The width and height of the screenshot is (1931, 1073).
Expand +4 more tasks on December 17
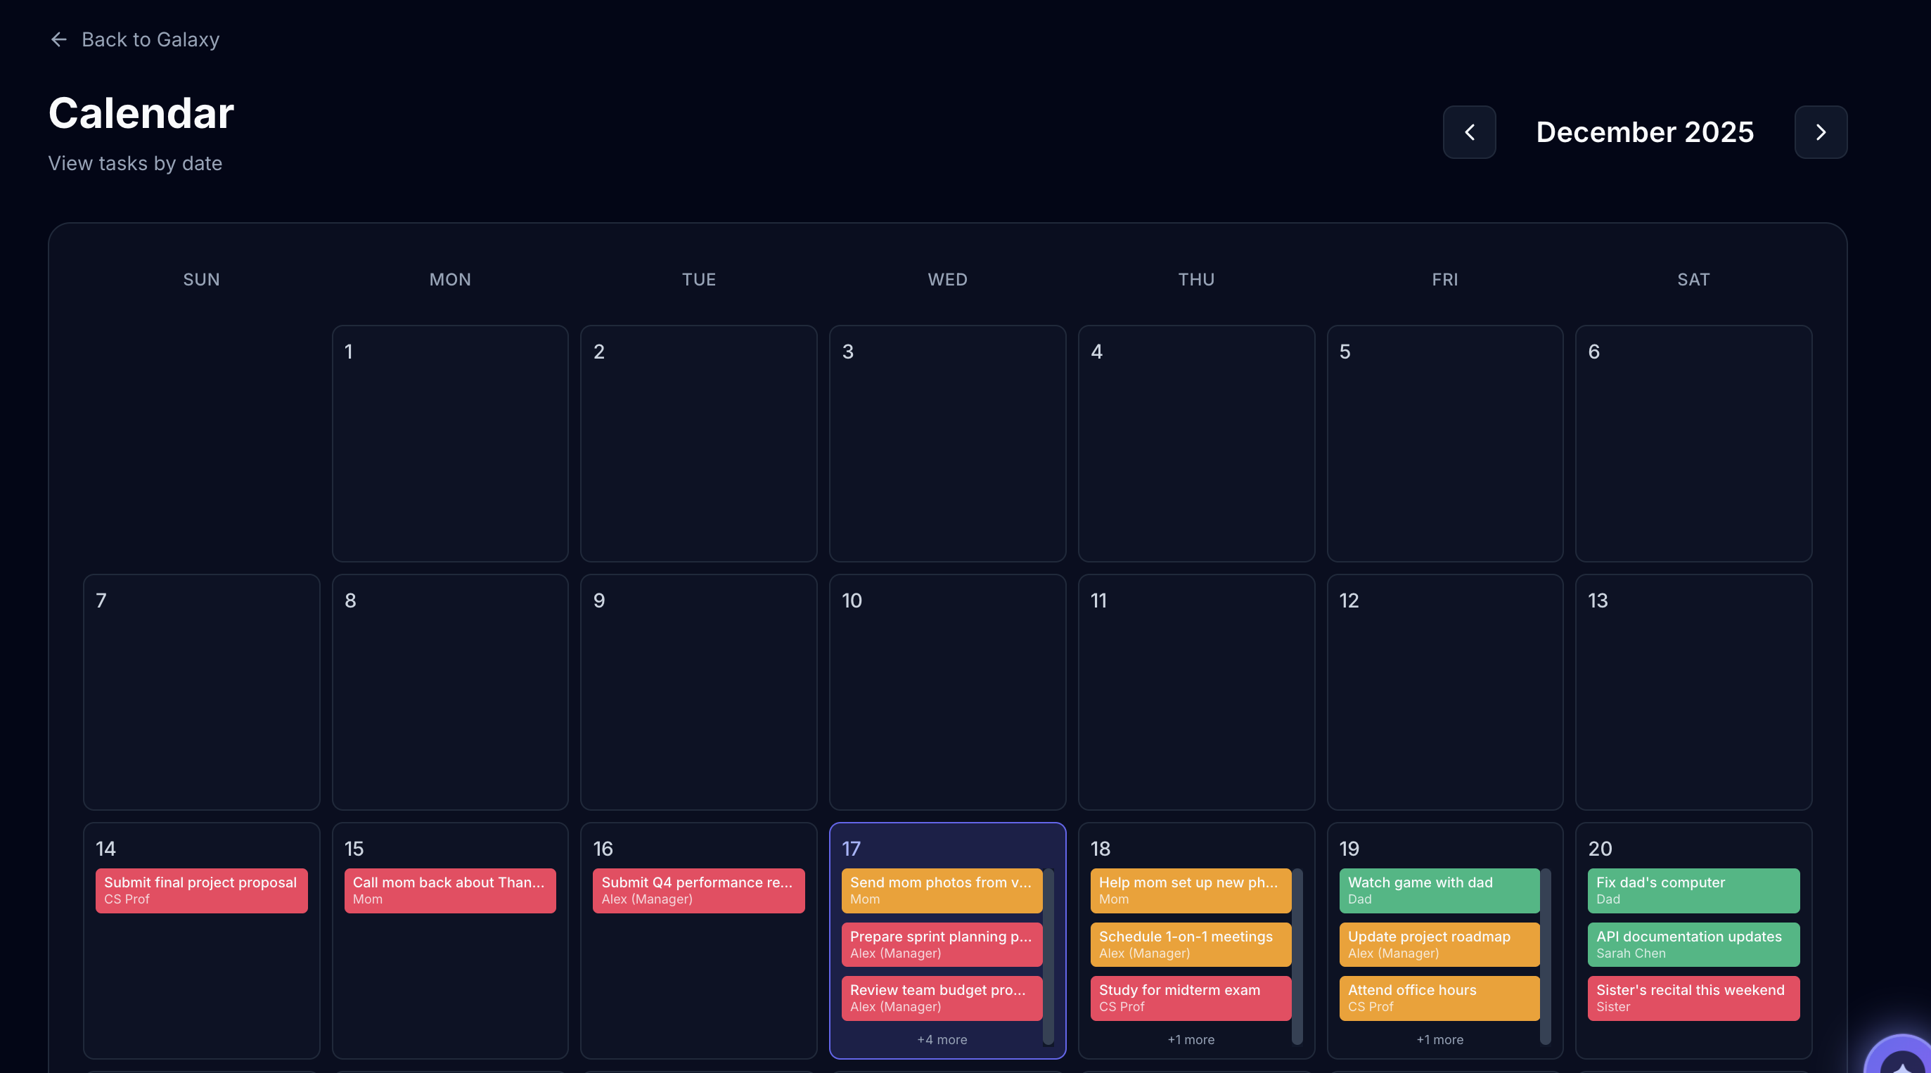(942, 1039)
